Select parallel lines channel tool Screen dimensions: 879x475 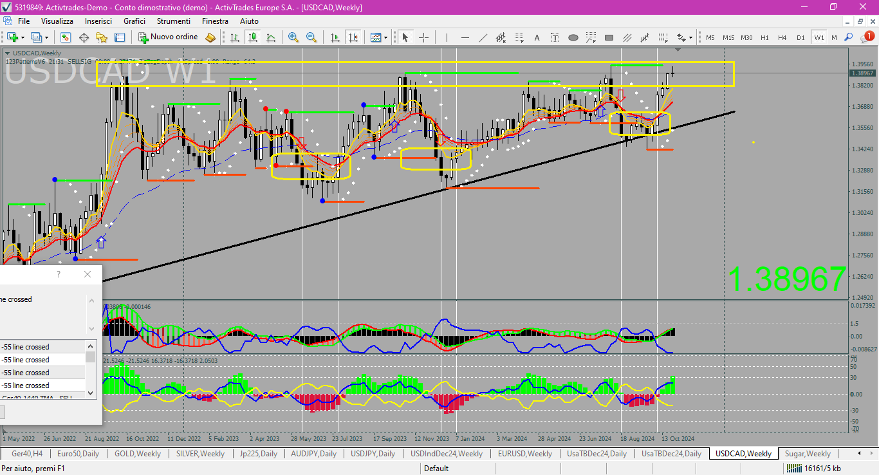click(x=627, y=37)
